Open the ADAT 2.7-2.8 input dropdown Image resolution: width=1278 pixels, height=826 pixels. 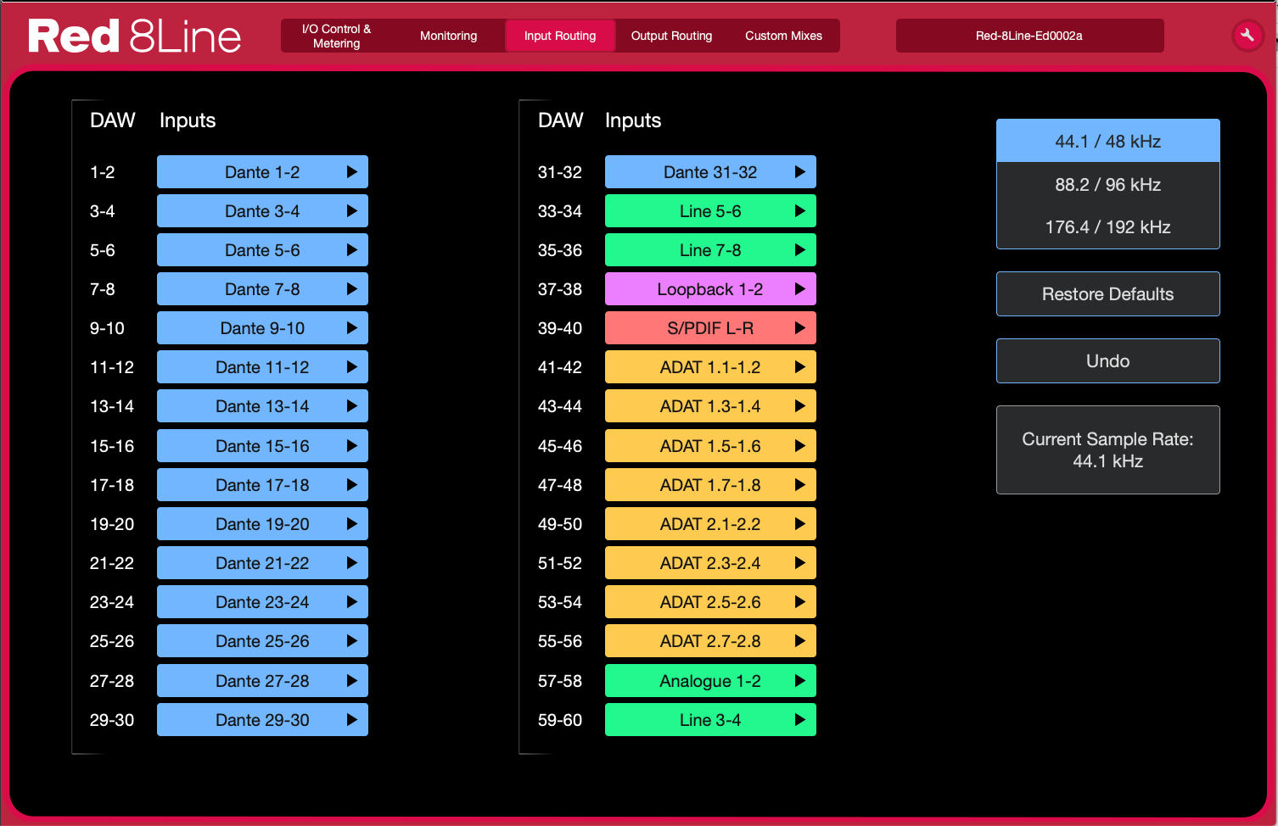pos(710,641)
